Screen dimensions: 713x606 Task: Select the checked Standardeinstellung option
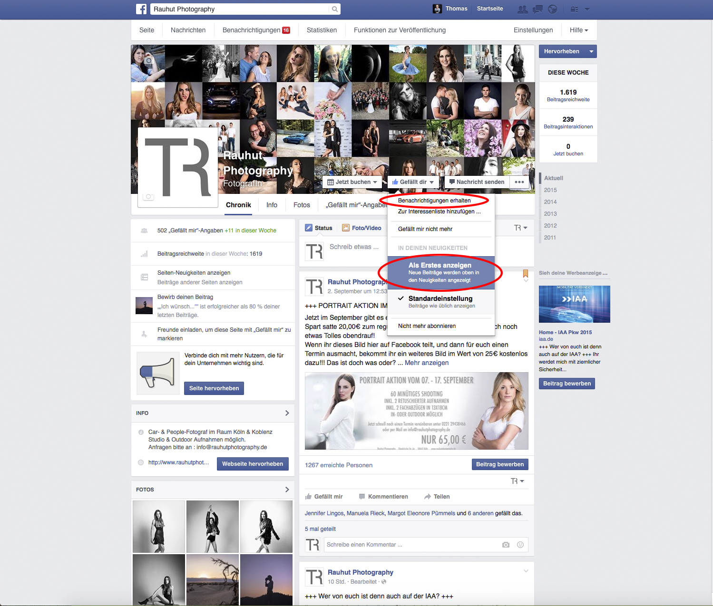point(441,302)
